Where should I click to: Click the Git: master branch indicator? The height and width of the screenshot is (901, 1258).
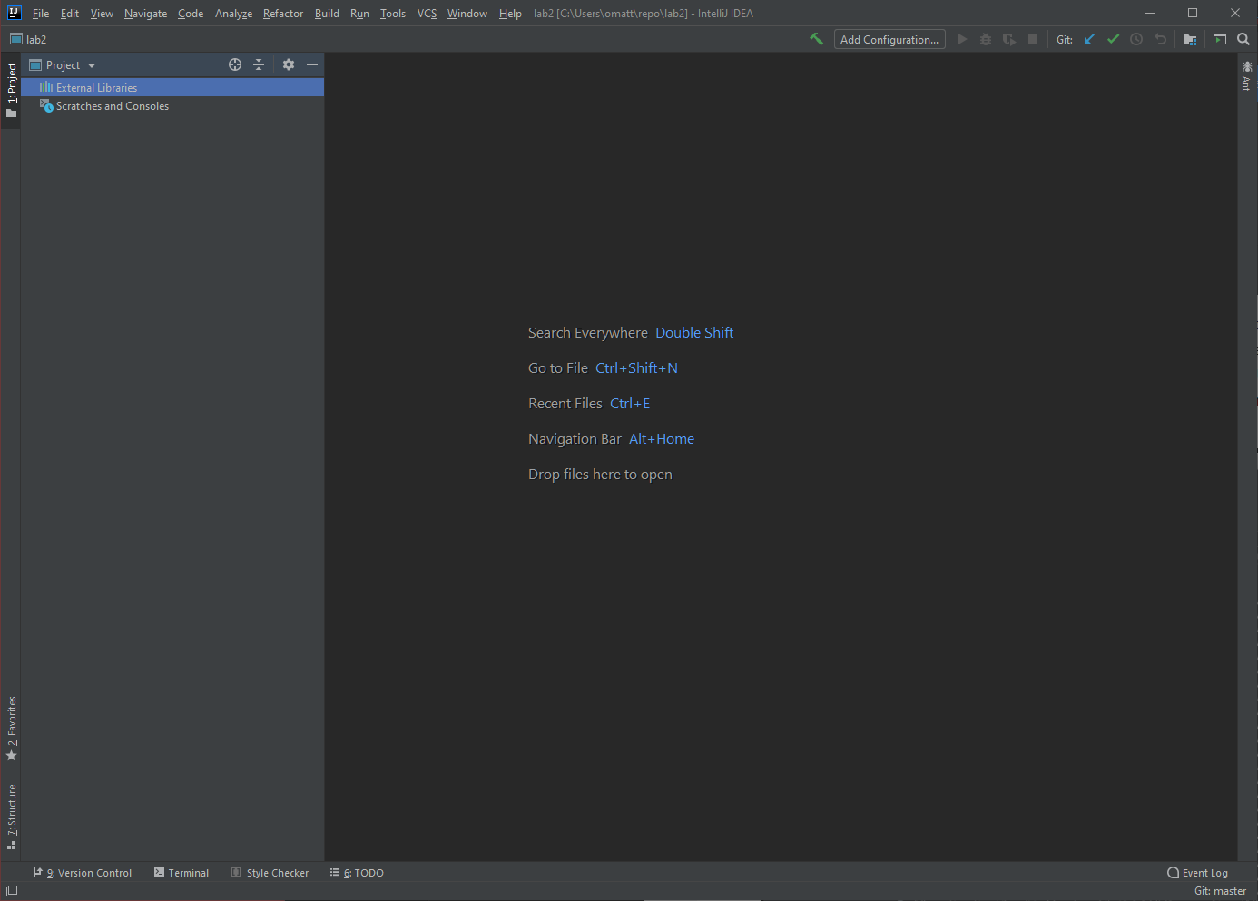(x=1219, y=891)
